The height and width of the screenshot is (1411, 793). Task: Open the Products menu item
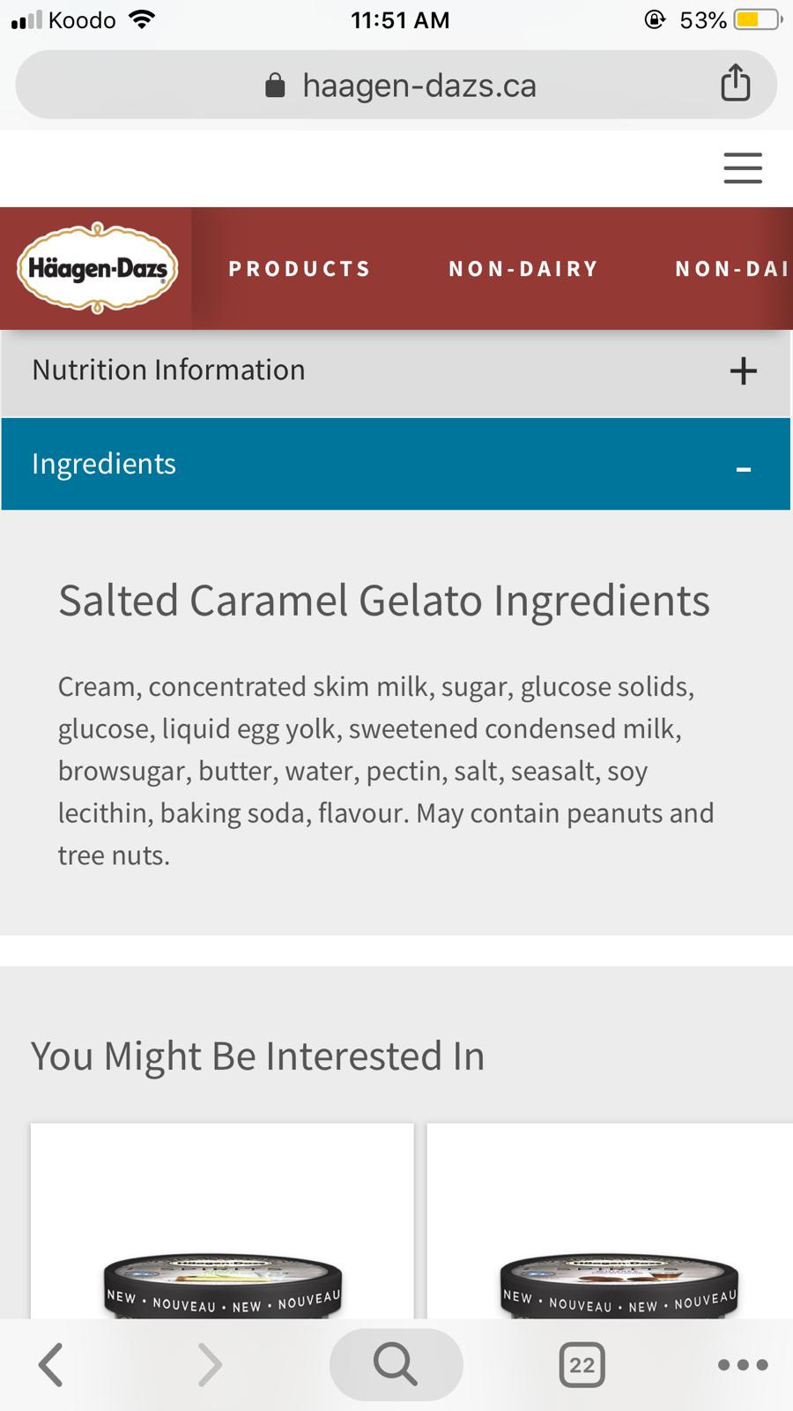pyautogui.click(x=300, y=269)
